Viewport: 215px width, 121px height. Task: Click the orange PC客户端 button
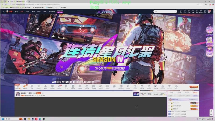click(194, 87)
